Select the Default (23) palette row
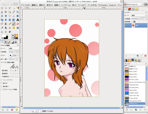Viewport: 148px width, 114px height. click(x=135, y=104)
